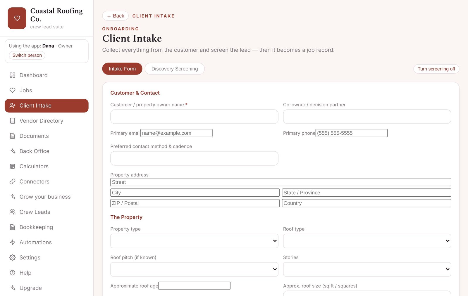Click the Settings gear icon
The image size is (468, 296).
point(12,257)
